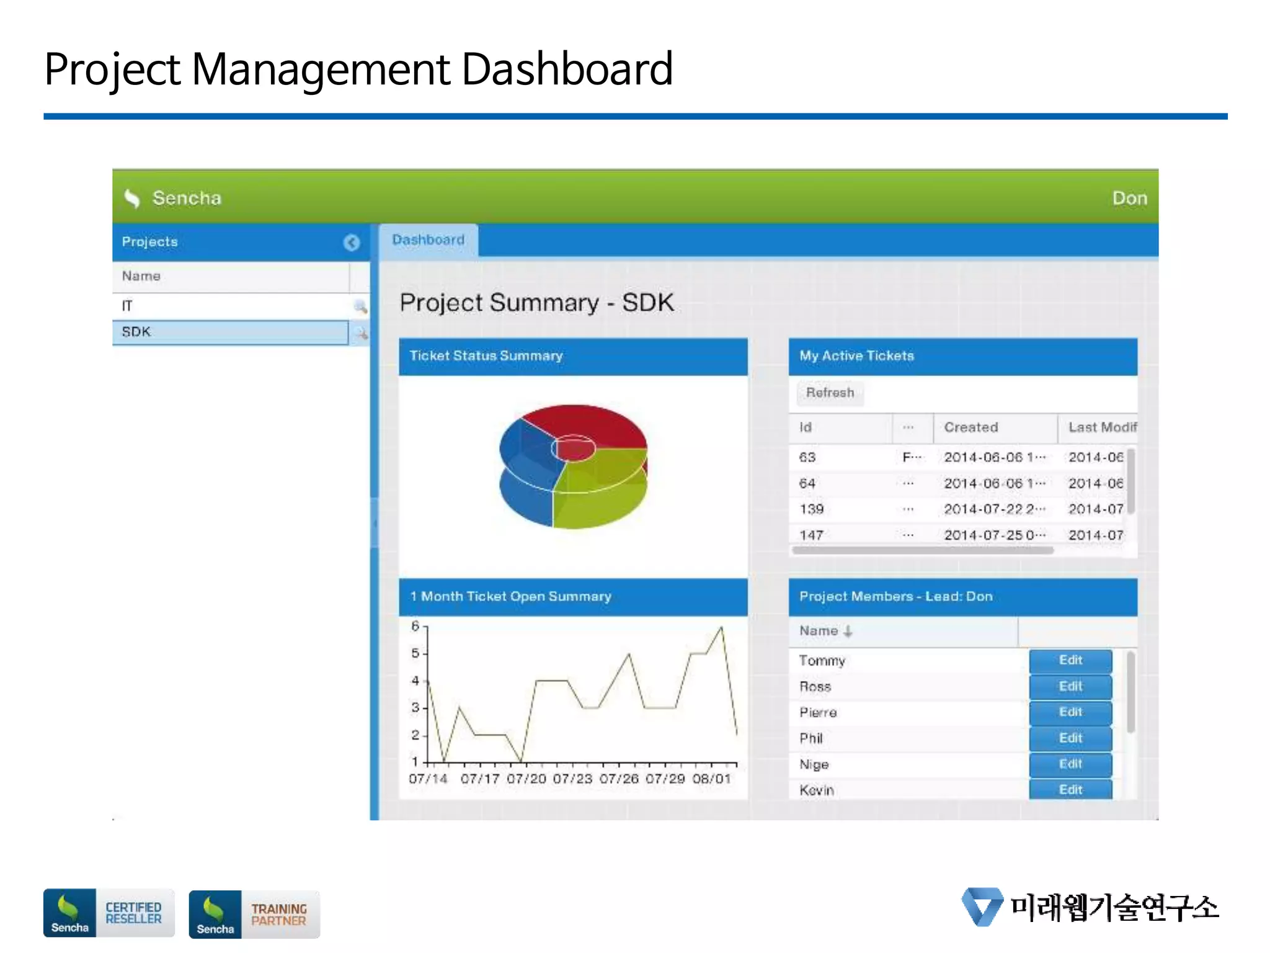
Task: Edit project member Kevin
Action: tap(1070, 789)
